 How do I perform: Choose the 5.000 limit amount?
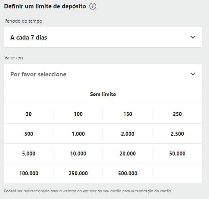pyautogui.click(x=28, y=154)
